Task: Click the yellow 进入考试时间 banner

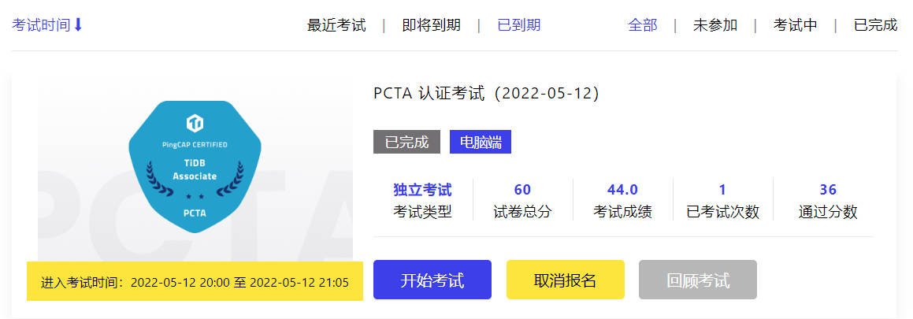Action: pos(195,281)
